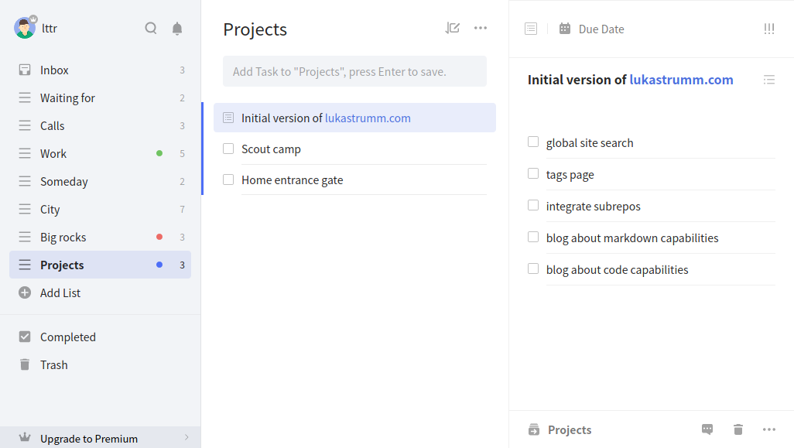
Task: Mark blog about code capabilities done
Action: click(533, 268)
